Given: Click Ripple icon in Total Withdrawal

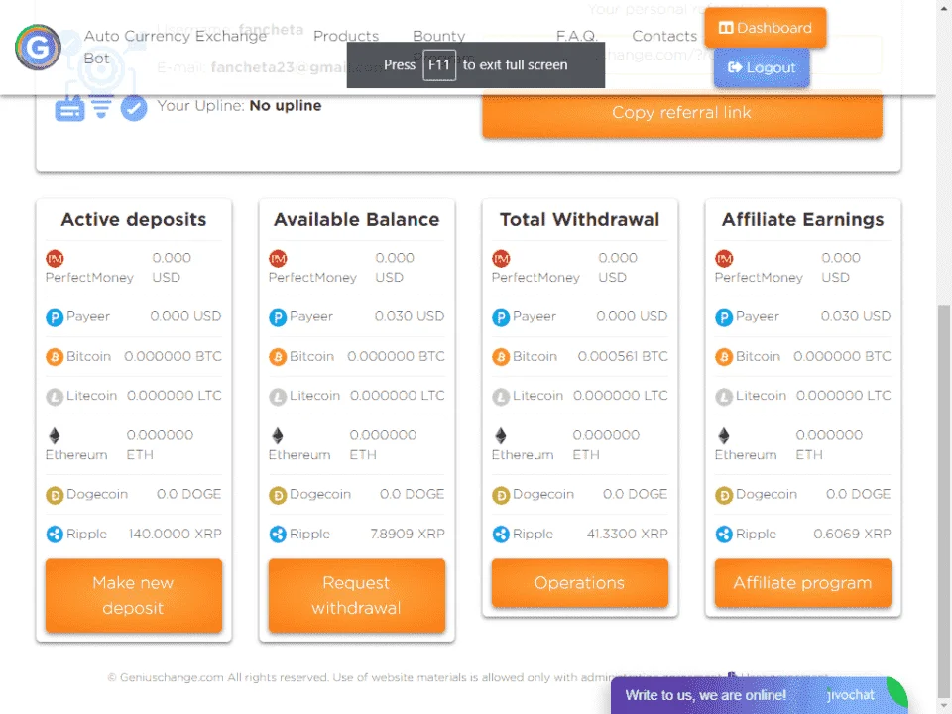Looking at the screenshot, I should tap(501, 535).
